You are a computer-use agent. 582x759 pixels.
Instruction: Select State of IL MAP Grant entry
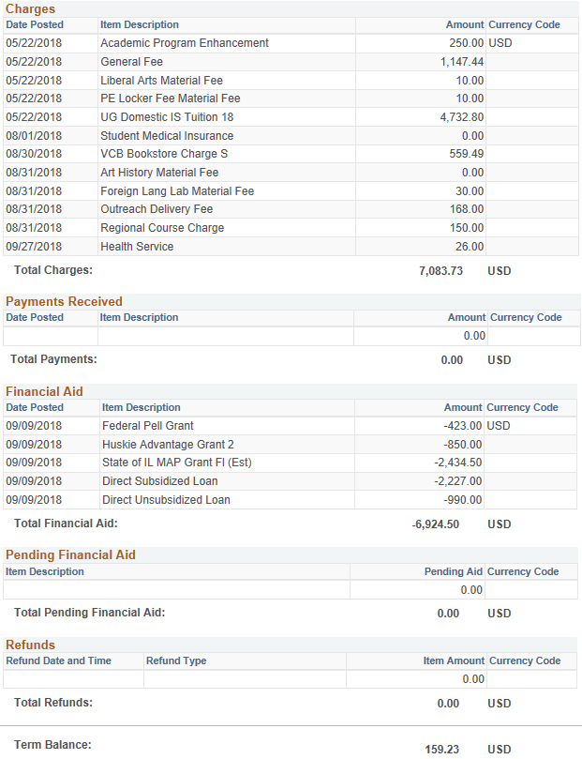click(x=176, y=463)
